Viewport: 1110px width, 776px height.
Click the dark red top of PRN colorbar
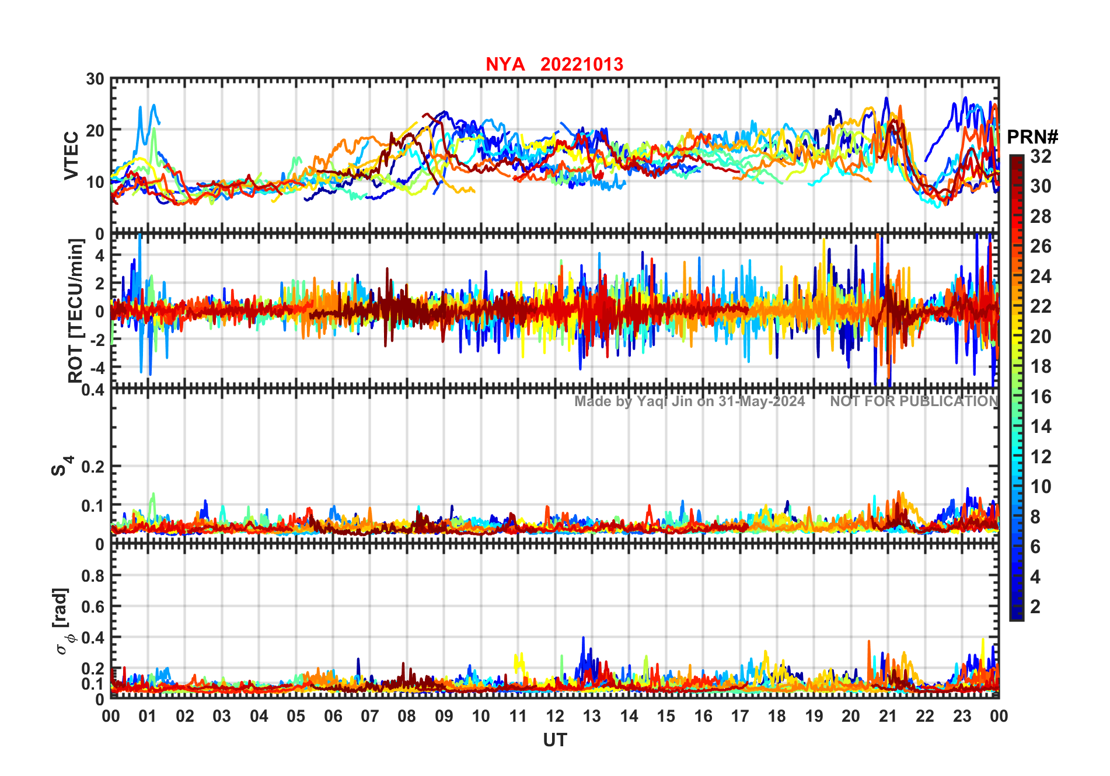(1017, 162)
